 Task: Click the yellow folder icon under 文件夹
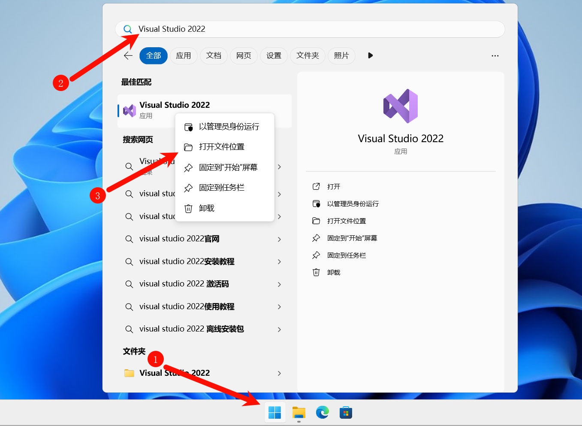tap(129, 373)
